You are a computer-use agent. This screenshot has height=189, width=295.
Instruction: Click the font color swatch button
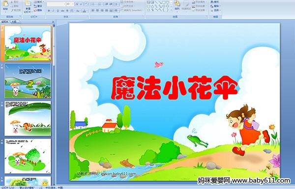(x=85, y=11)
